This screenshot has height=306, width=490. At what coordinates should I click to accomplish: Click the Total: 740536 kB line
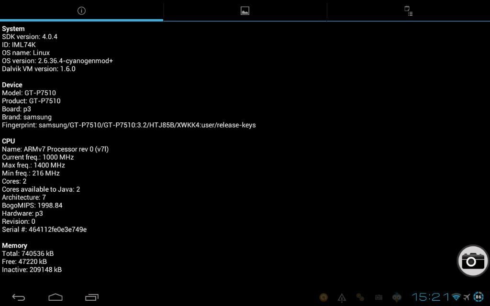(28, 253)
